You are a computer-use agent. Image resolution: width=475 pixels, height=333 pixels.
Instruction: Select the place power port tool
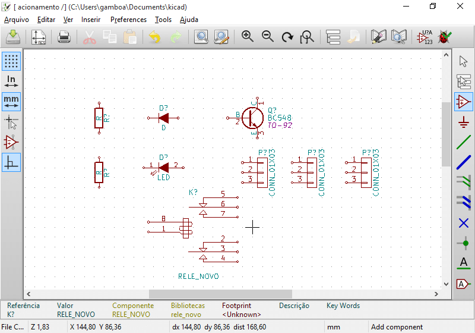point(464,122)
